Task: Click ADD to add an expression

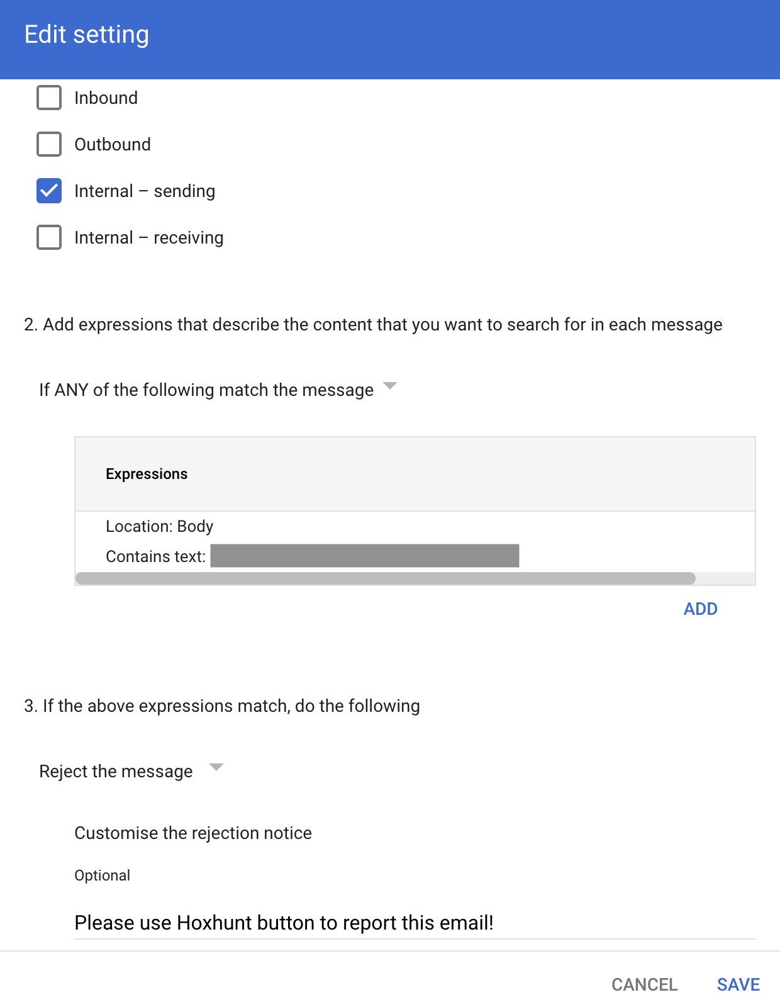Action: point(700,609)
